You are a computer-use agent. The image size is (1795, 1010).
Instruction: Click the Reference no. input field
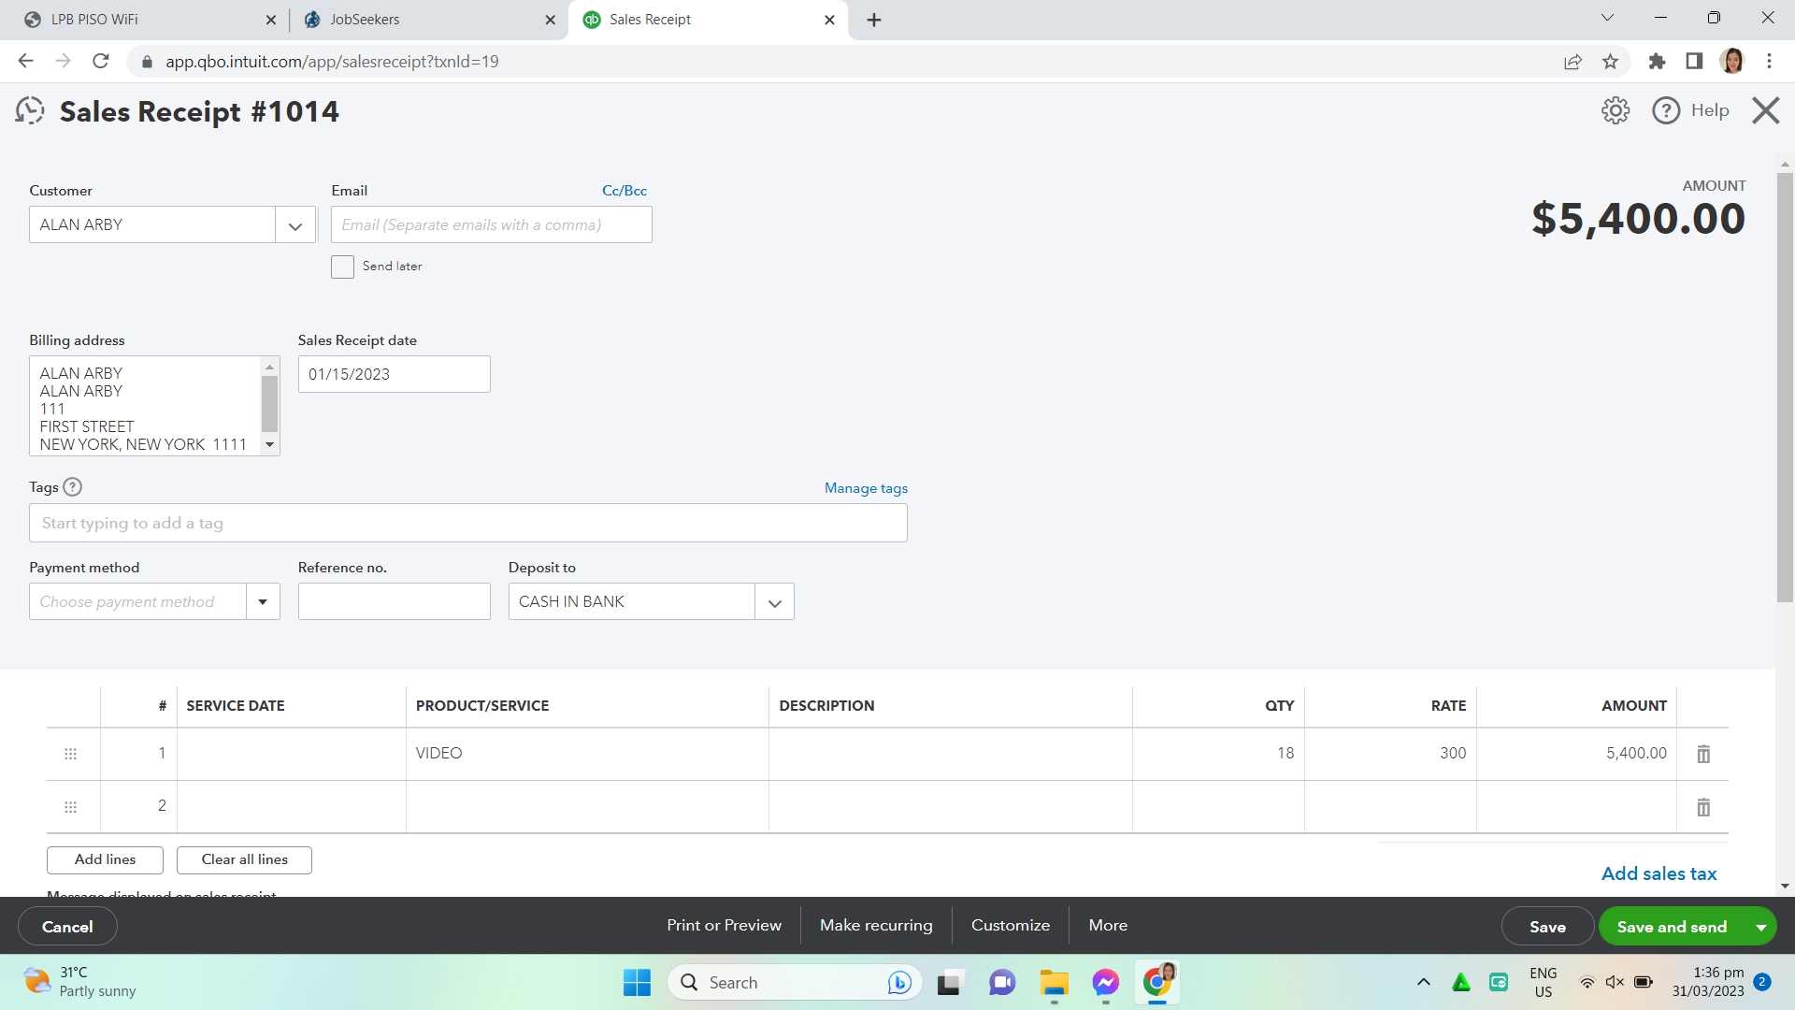[394, 602]
